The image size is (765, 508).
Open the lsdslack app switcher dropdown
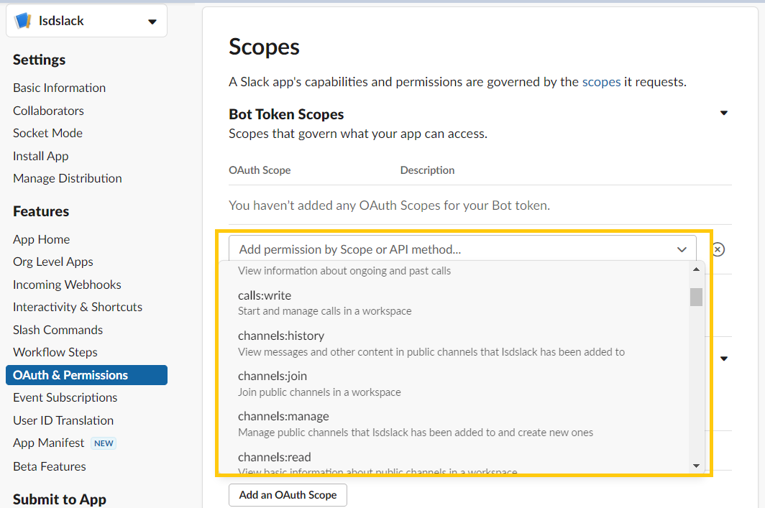[x=152, y=22]
